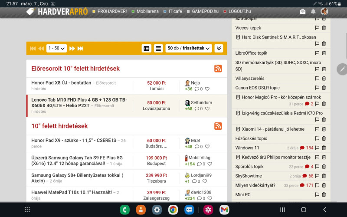The image size is (347, 217).
Task: Flag the Spórolós topik entry
Action: pos(317,167)
